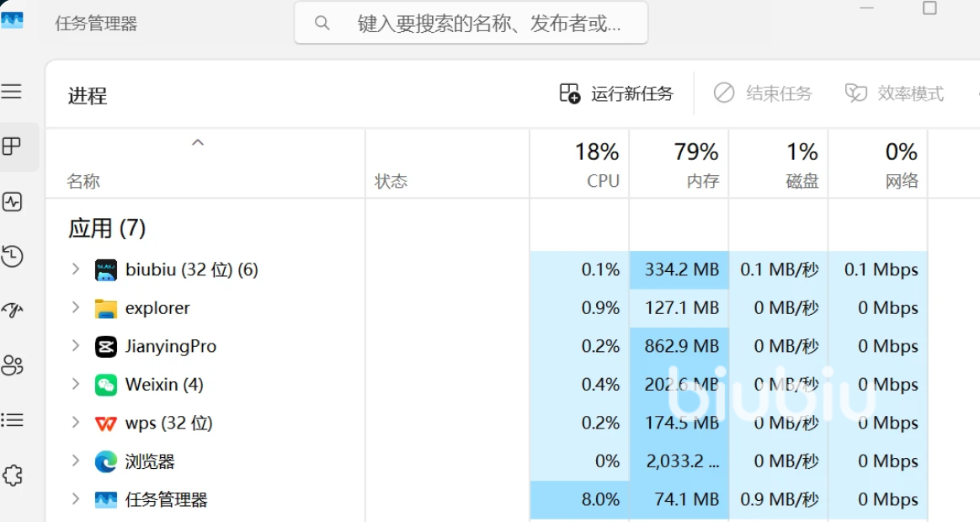Expand the explorer process row
Screen dimensions: 980x522
click(x=76, y=308)
